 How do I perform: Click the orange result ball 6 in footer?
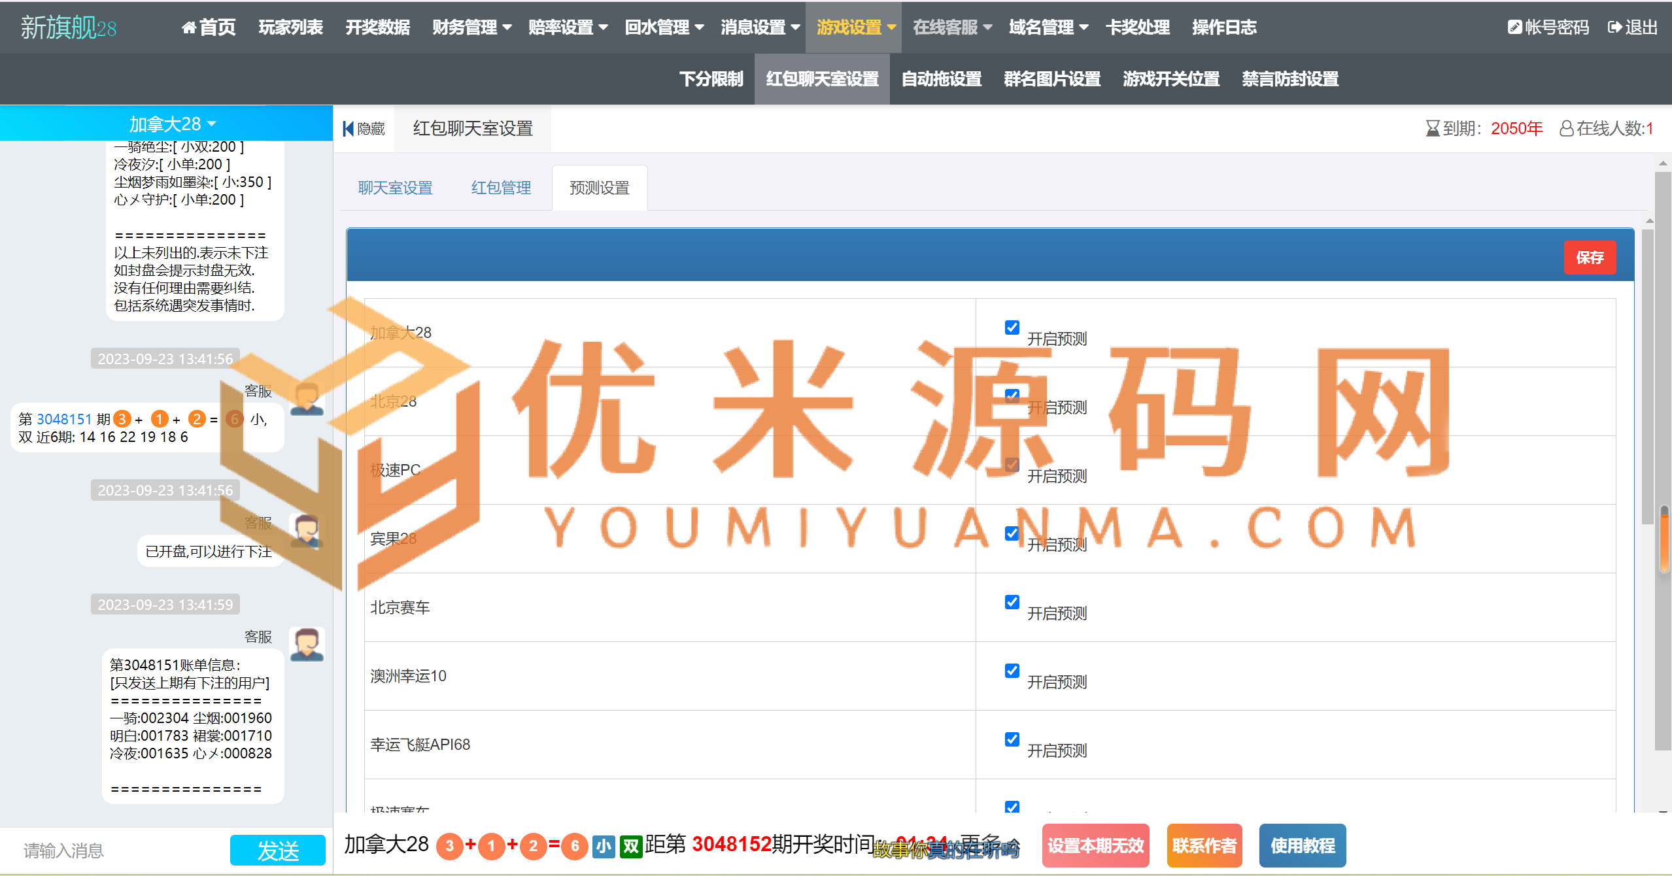pos(575,846)
